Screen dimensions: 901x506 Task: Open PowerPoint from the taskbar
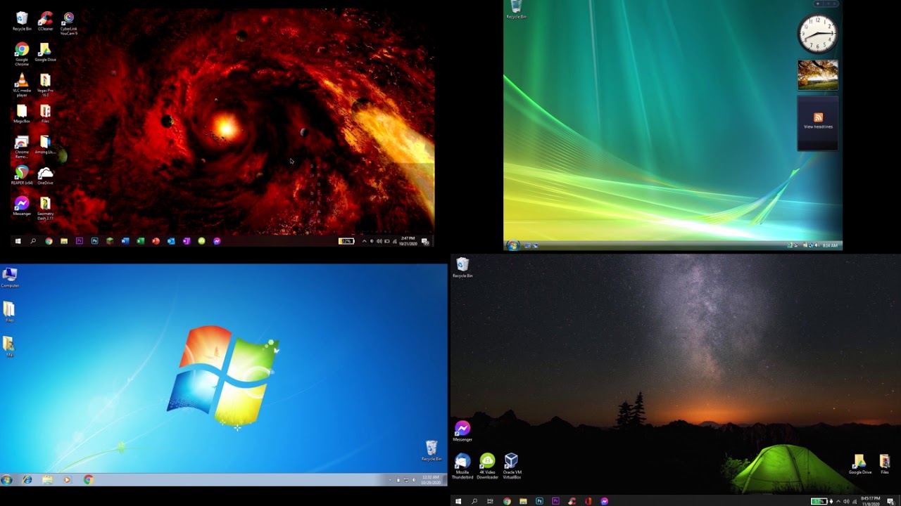click(156, 241)
